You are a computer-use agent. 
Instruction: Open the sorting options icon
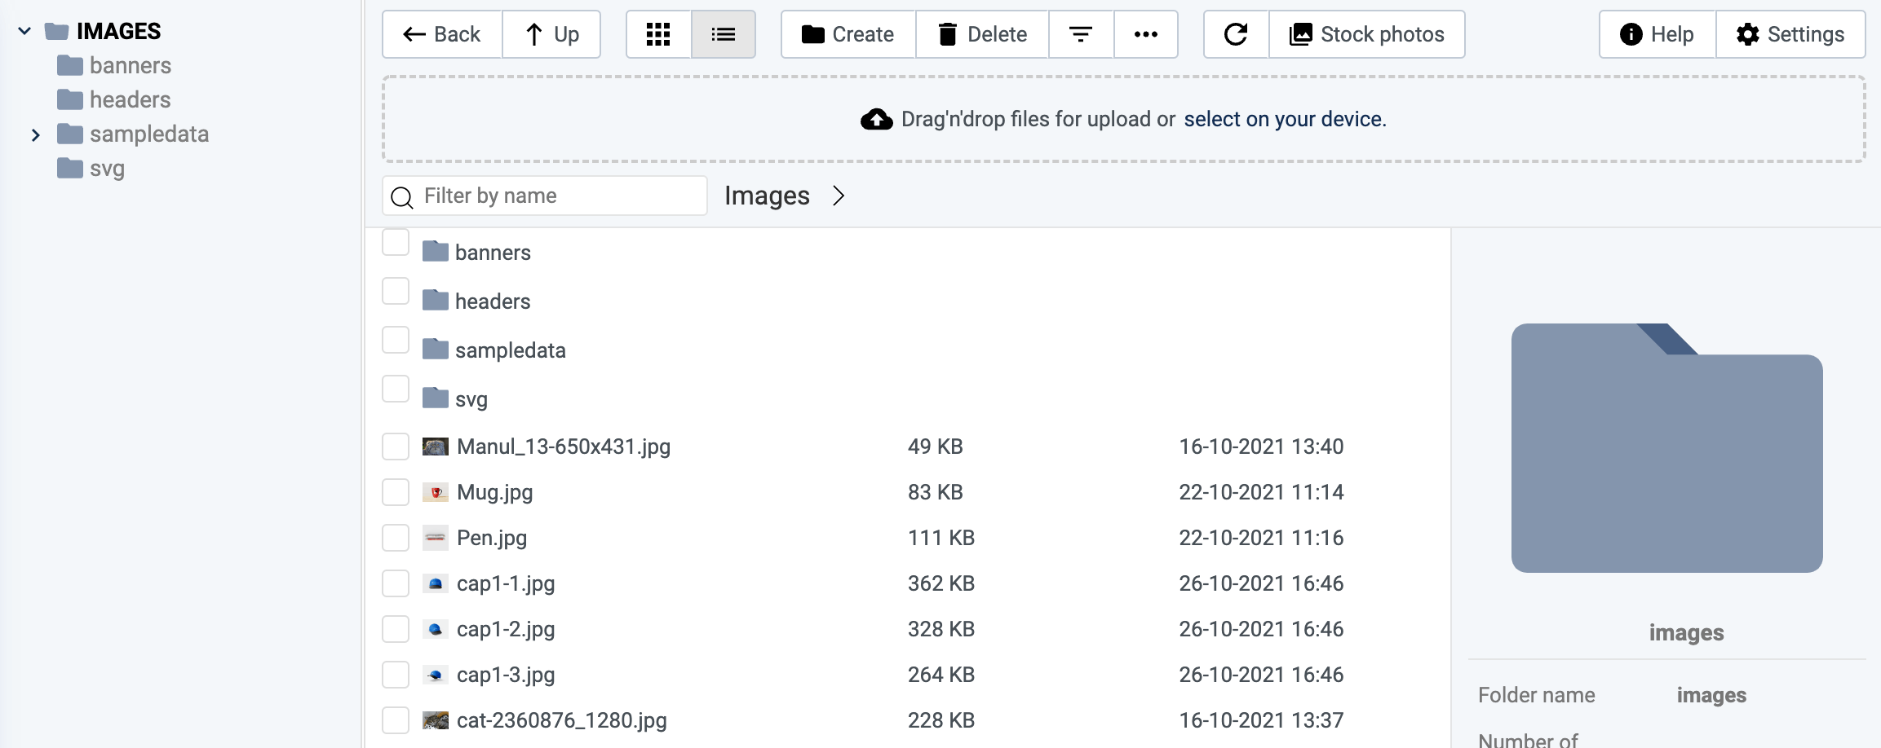pos(1081,34)
